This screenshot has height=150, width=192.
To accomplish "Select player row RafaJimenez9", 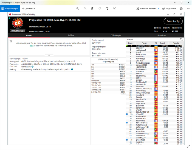I will click(154, 125).
